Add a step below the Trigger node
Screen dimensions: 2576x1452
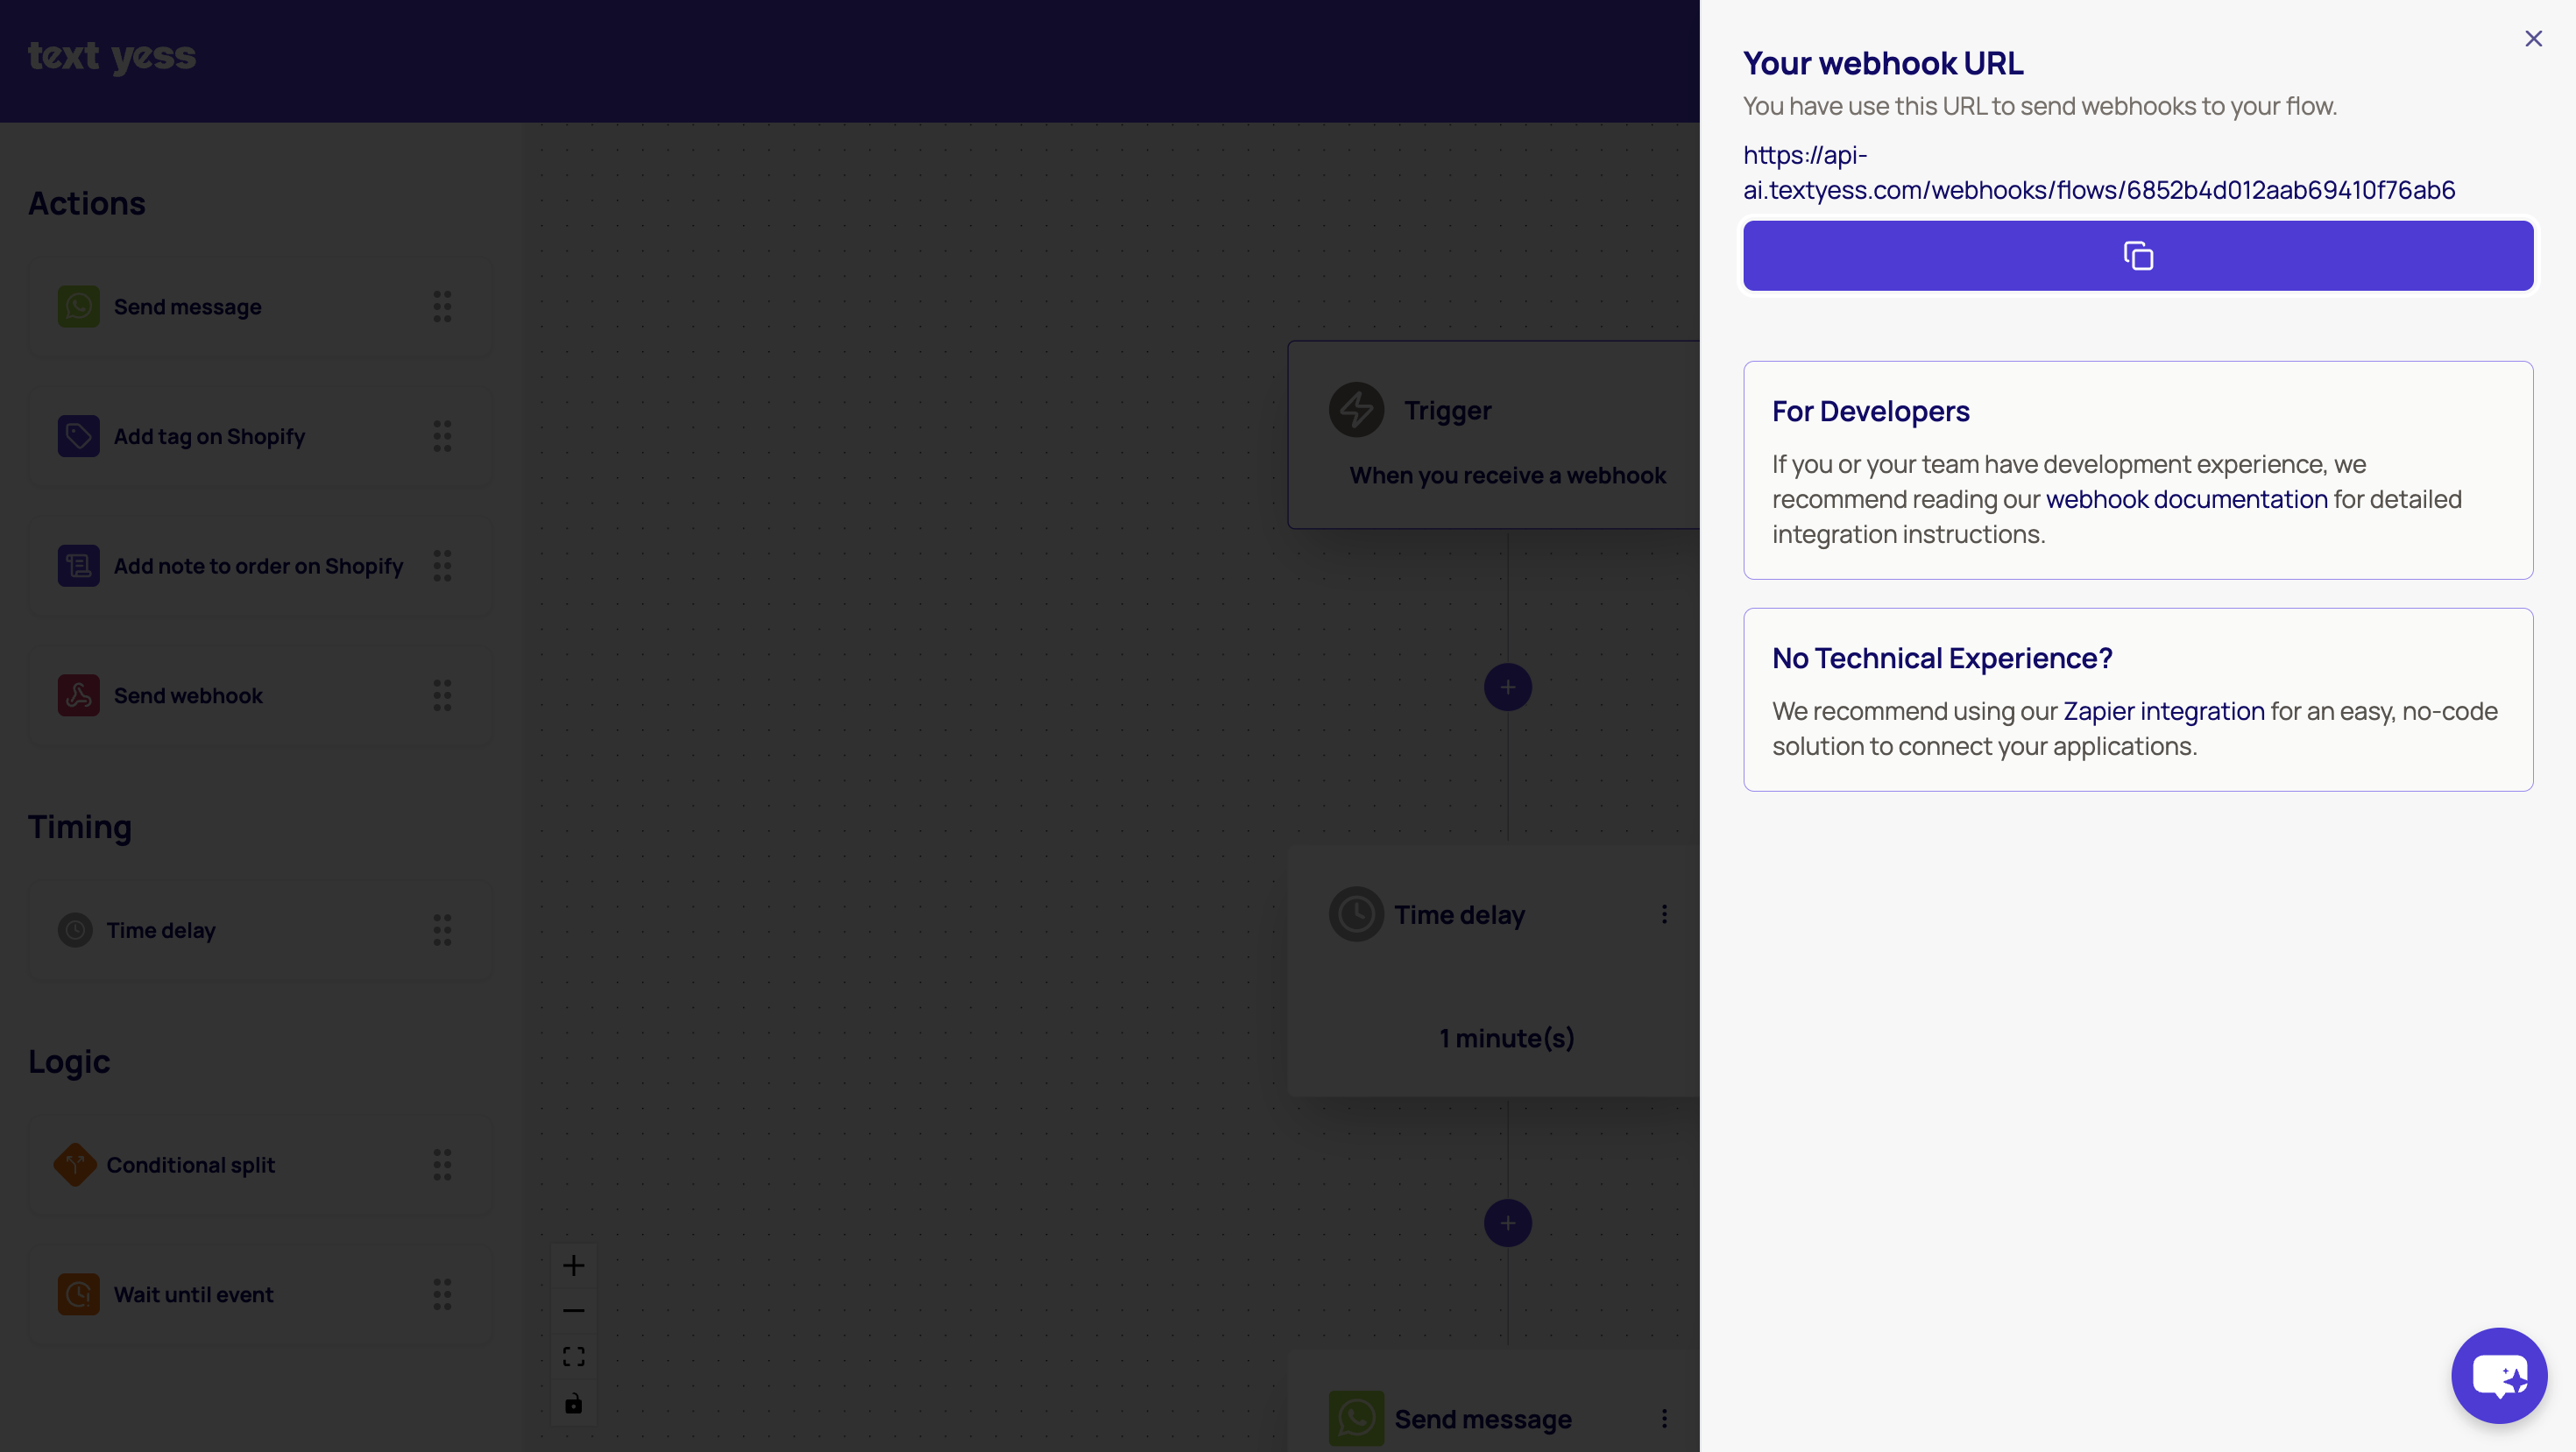(1507, 687)
